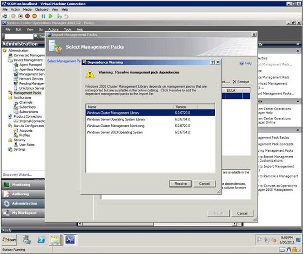
Task: Open VM Connection Help menu
Action: (x=65, y=10)
